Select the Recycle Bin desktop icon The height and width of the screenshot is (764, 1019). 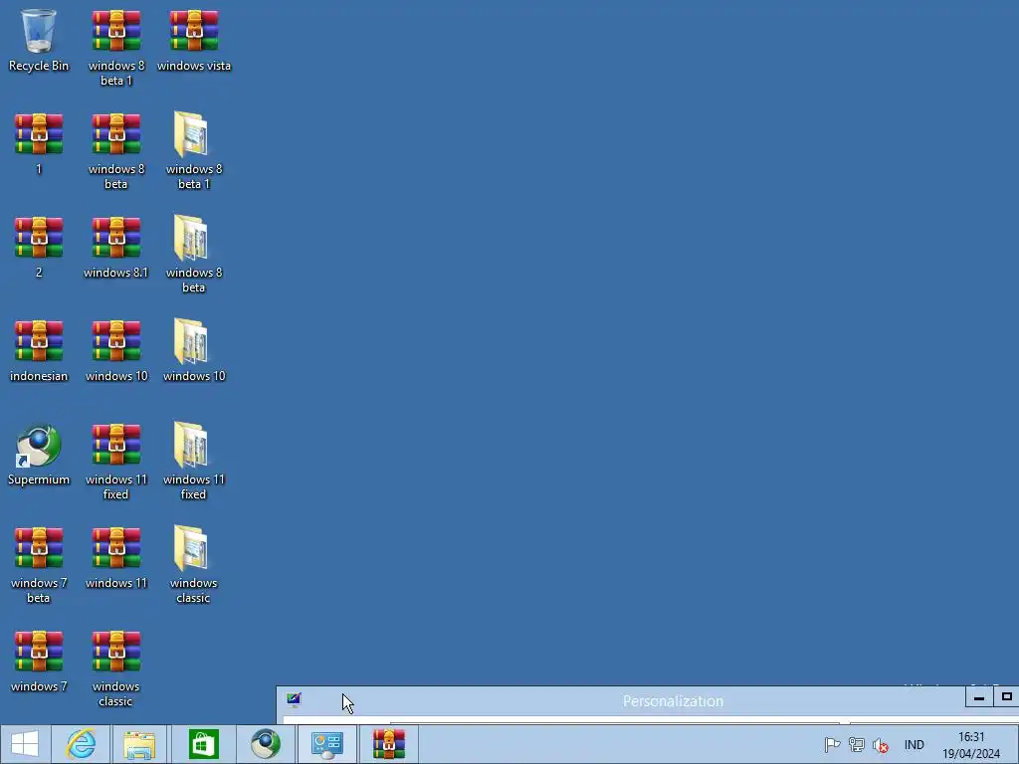39,40
